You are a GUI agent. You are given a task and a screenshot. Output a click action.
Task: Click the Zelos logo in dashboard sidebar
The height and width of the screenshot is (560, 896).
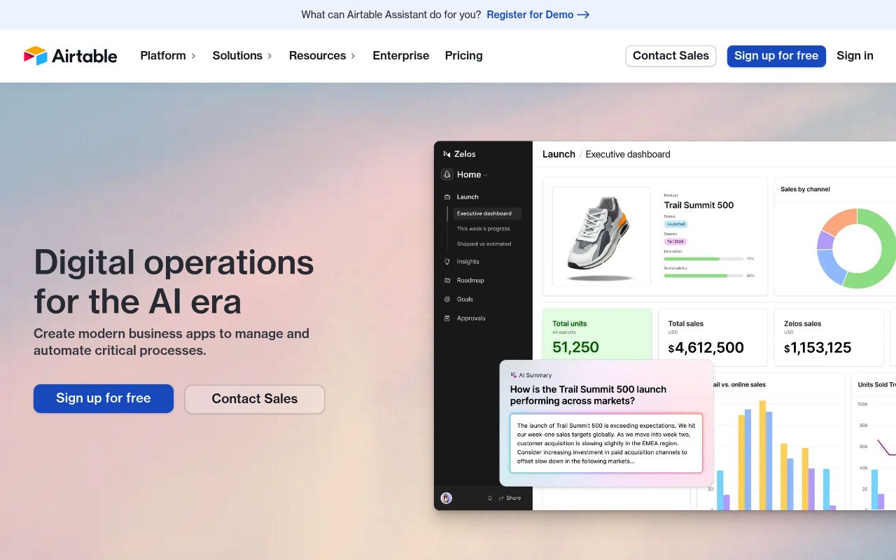point(447,154)
